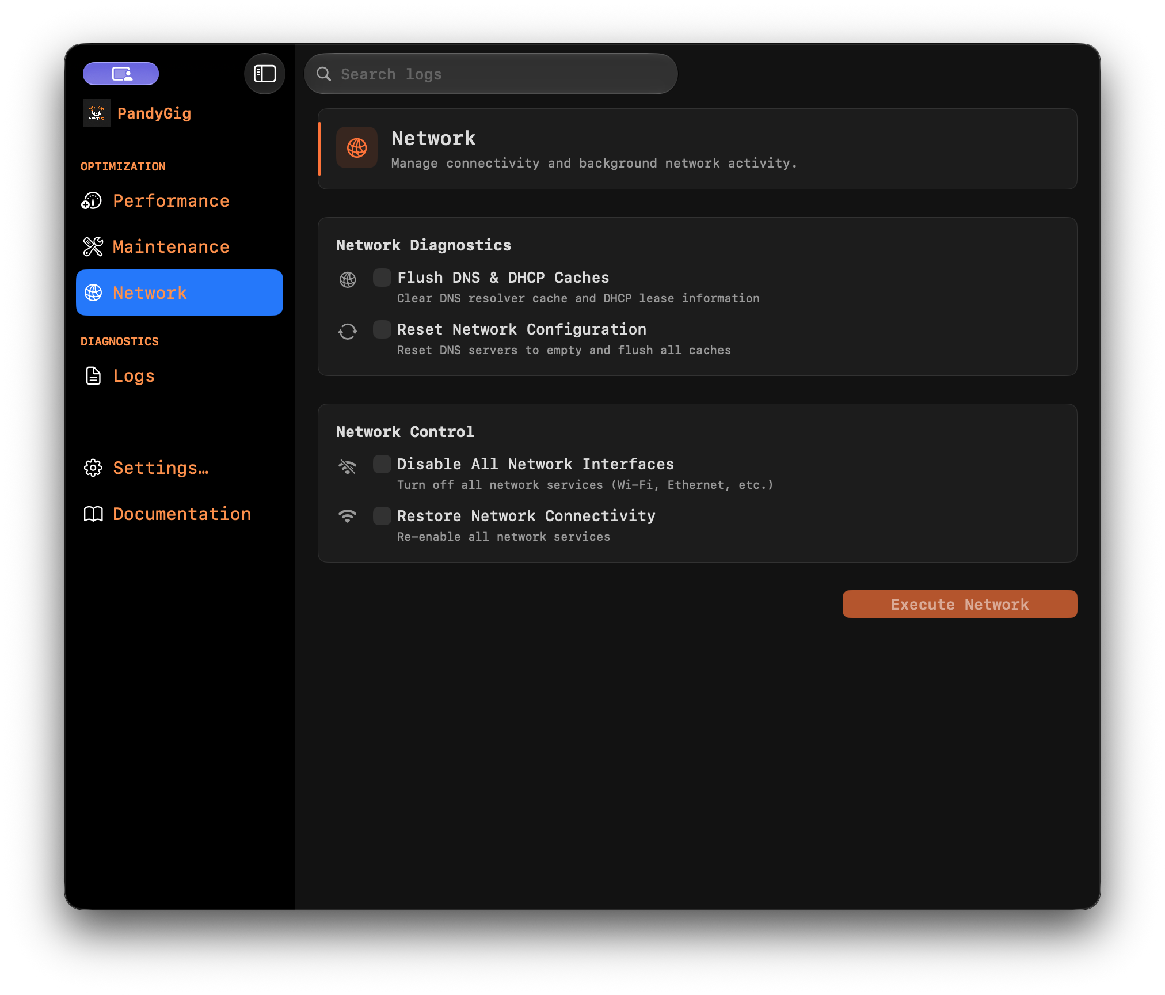
Task: Open the Performance section
Action: pos(180,201)
